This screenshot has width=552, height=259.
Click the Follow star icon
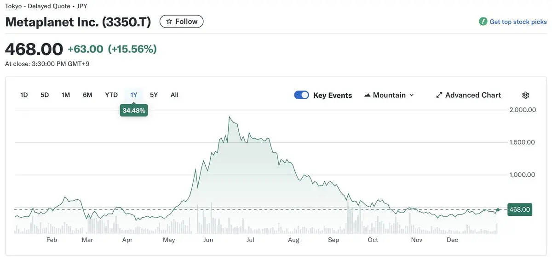pyautogui.click(x=169, y=22)
